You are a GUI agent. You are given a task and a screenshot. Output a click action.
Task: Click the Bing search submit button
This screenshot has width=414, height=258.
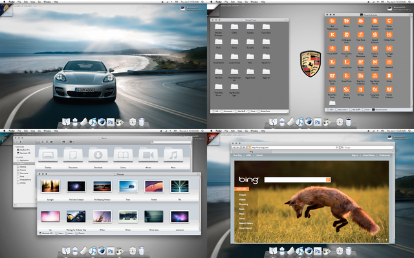click(x=328, y=179)
